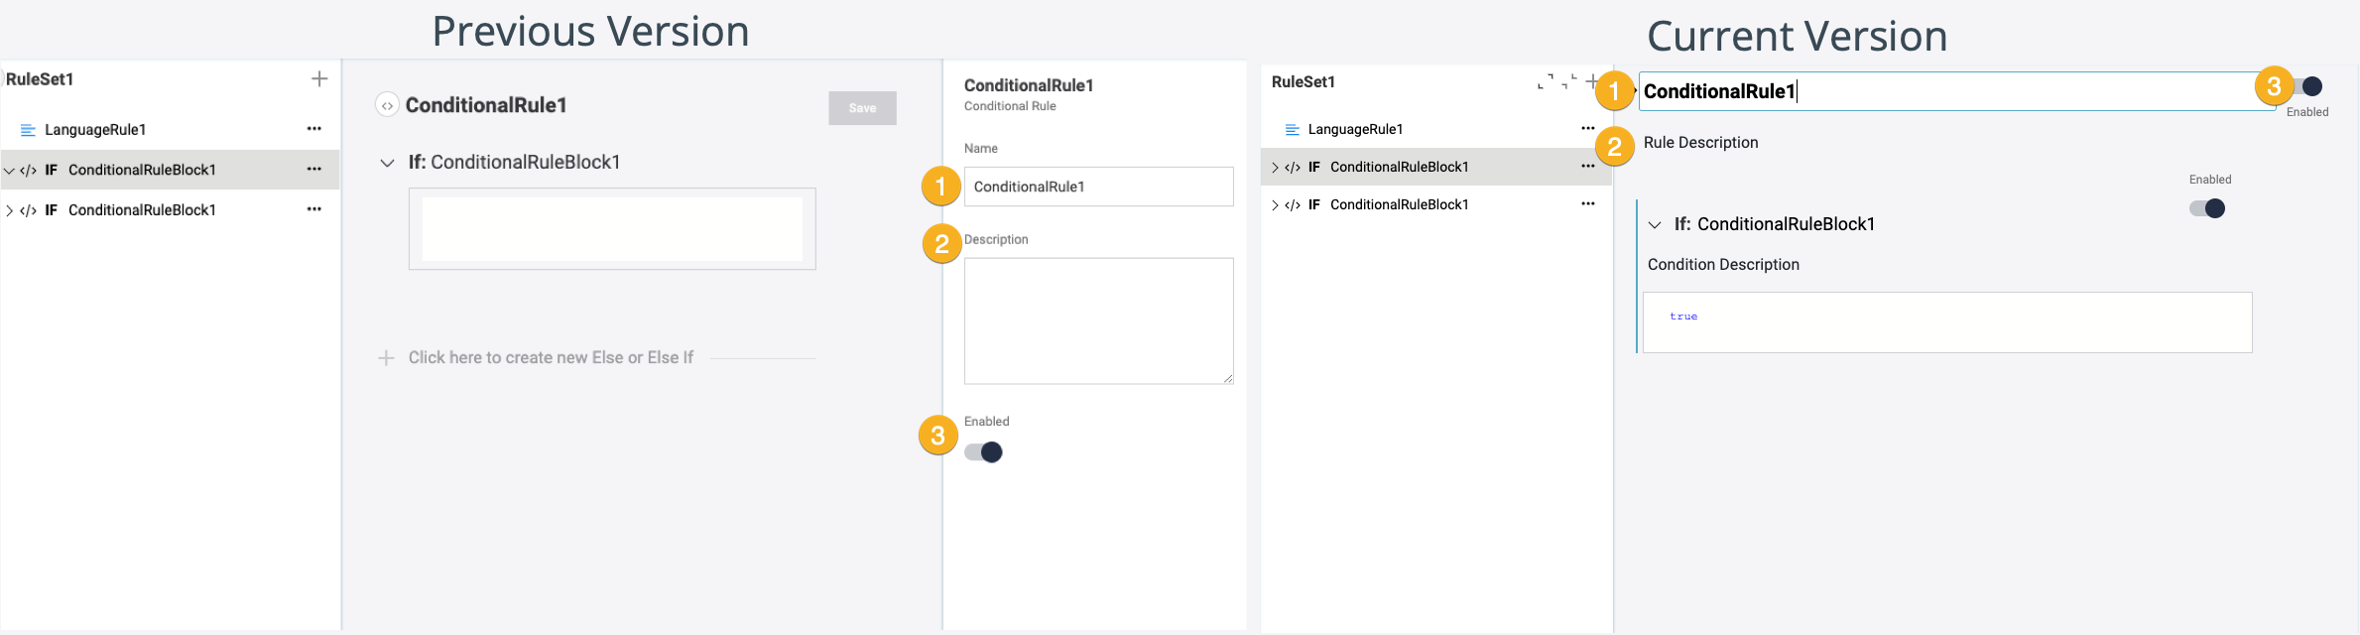Open ellipsis menu of highlighted ConditionalRuleBlock1, Current Version
This screenshot has width=2360, height=635.
pyautogui.click(x=1587, y=167)
